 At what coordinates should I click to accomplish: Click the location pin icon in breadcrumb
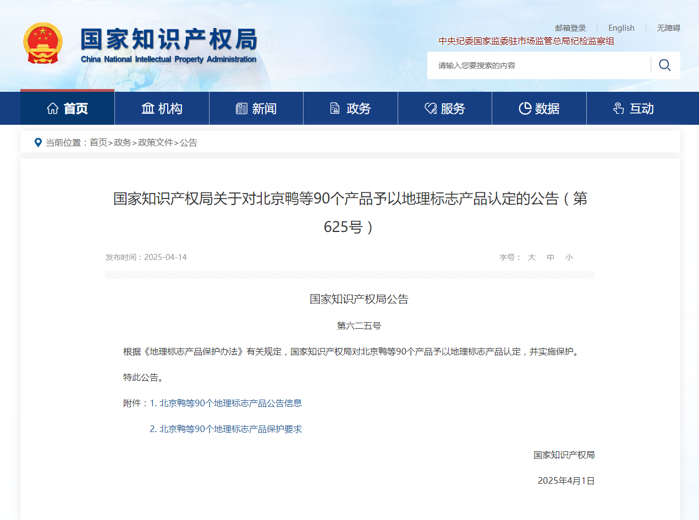click(38, 142)
